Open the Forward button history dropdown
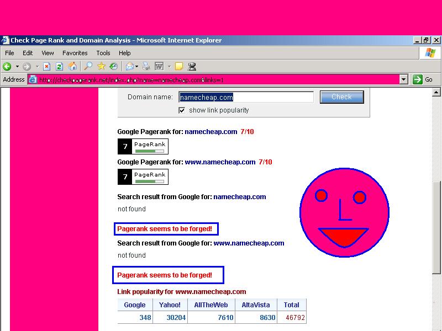This screenshot has width=442, height=331. point(37,67)
